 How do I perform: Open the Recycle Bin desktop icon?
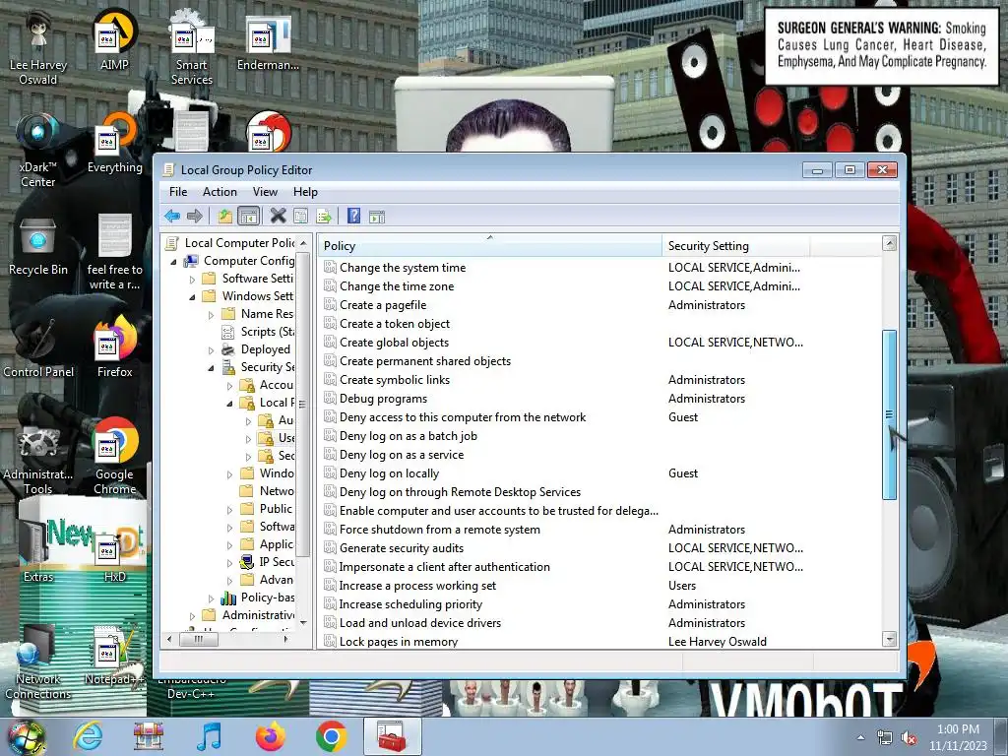38,246
